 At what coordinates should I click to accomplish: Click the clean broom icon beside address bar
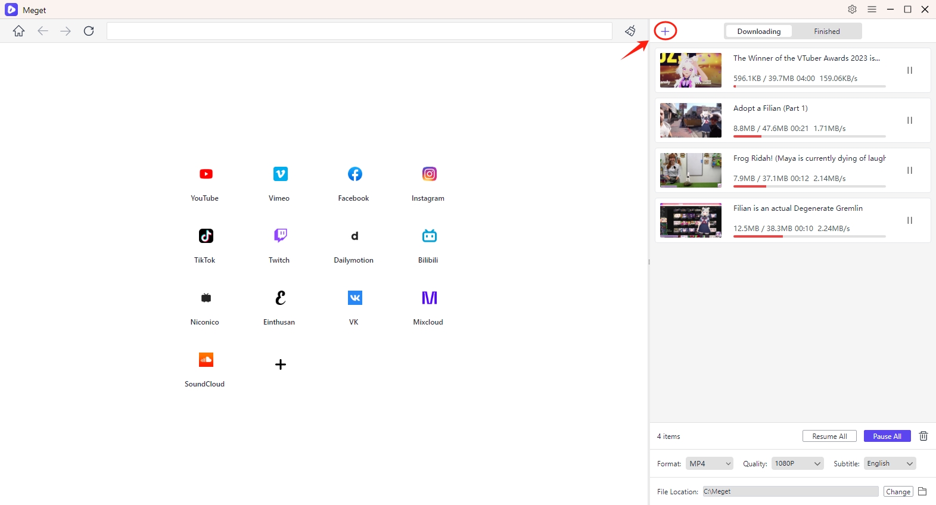coord(630,31)
